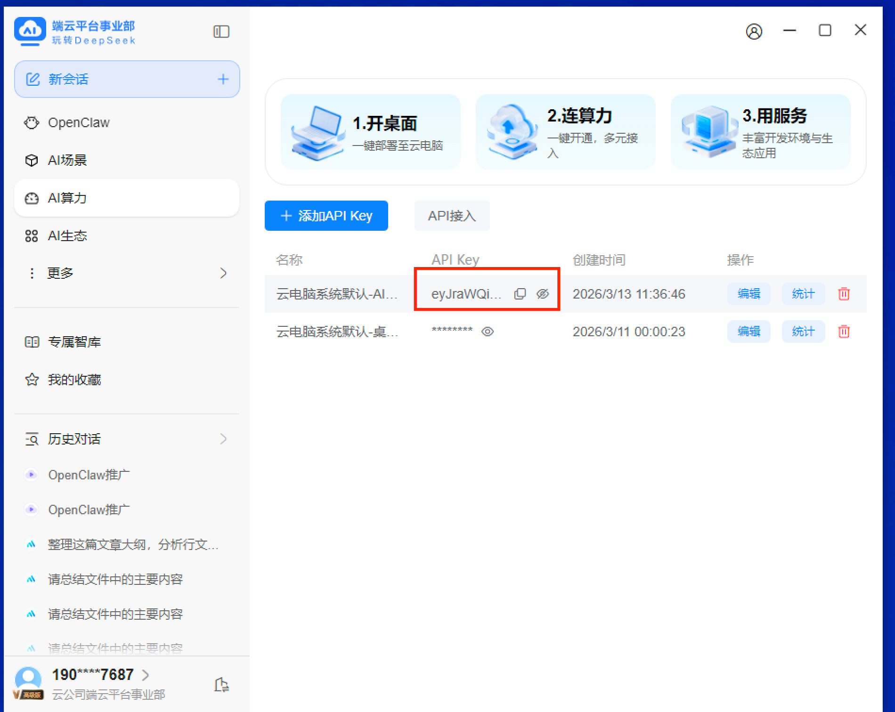895x712 pixels.
Task: View 统计 for the second API key
Action: click(x=803, y=332)
